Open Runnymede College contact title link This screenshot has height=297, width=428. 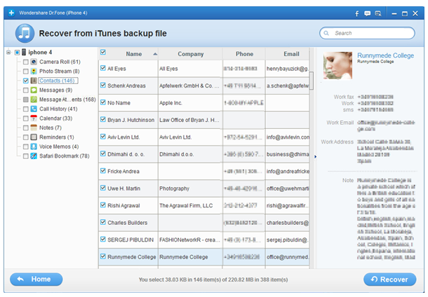tap(385, 55)
